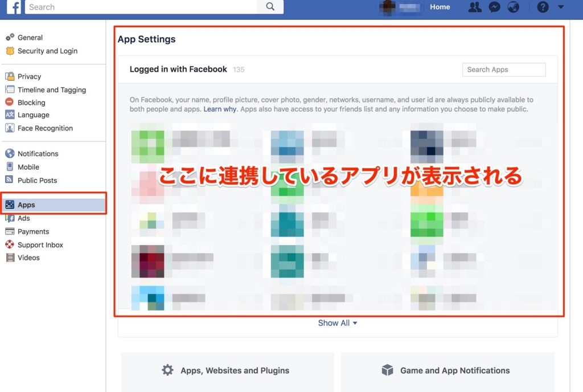Image resolution: width=583 pixels, height=392 pixels.
Task: Open Timeline and Tagging settings
Action: [x=52, y=90]
